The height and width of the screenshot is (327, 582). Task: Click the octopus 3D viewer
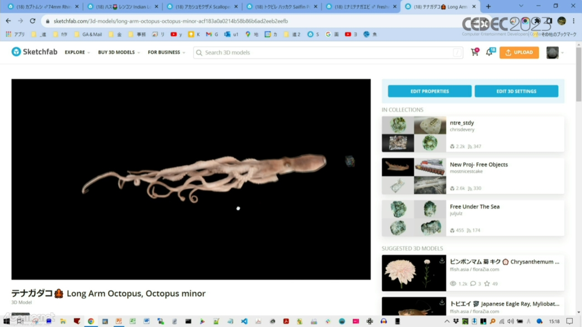pos(191,179)
